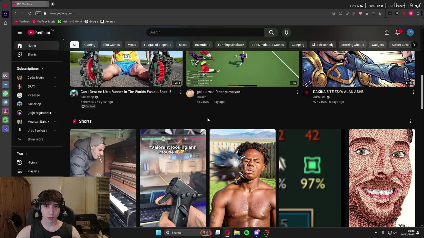Go back in the browser
The height and width of the screenshot is (238, 424).
(x=15, y=13)
